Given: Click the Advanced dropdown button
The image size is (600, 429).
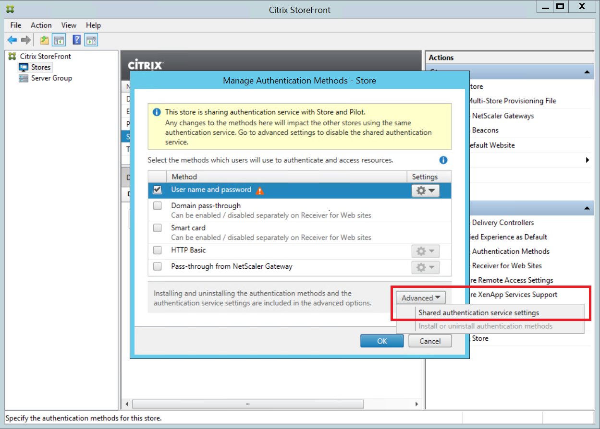Looking at the screenshot, I should [421, 298].
